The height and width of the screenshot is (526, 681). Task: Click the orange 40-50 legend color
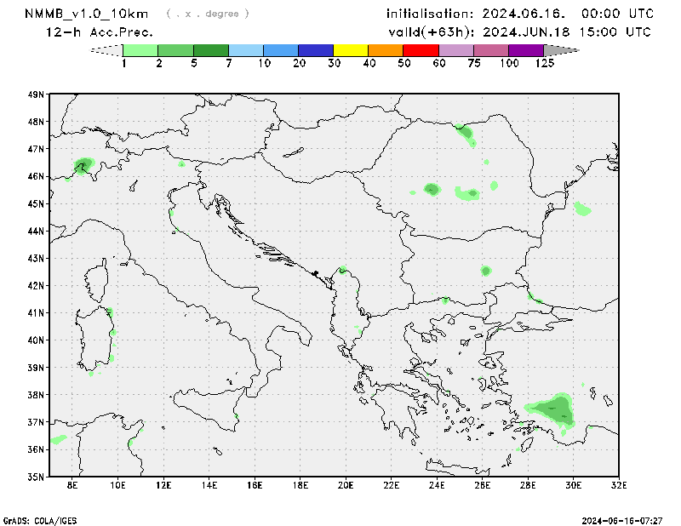tap(386, 50)
